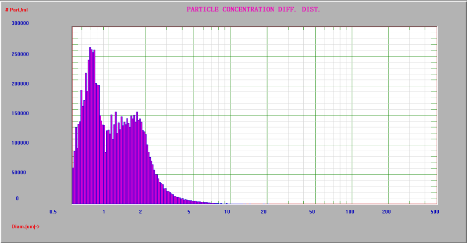Click the 'Diam.[um]->' x-axis label

click(x=25, y=227)
